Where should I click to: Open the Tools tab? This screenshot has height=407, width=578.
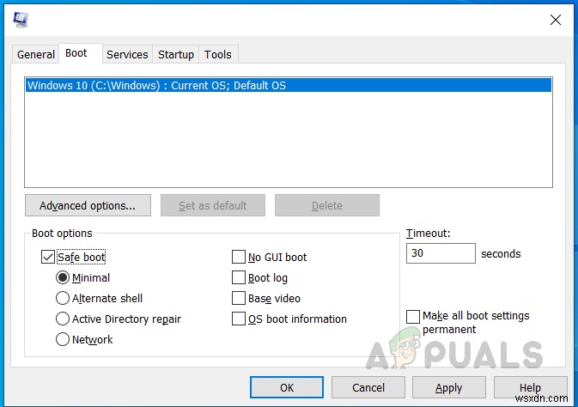pyautogui.click(x=218, y=55)
